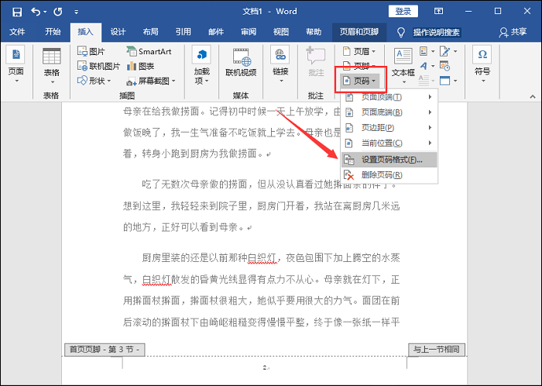Click the Save icon in quick access toolbar

16,12
